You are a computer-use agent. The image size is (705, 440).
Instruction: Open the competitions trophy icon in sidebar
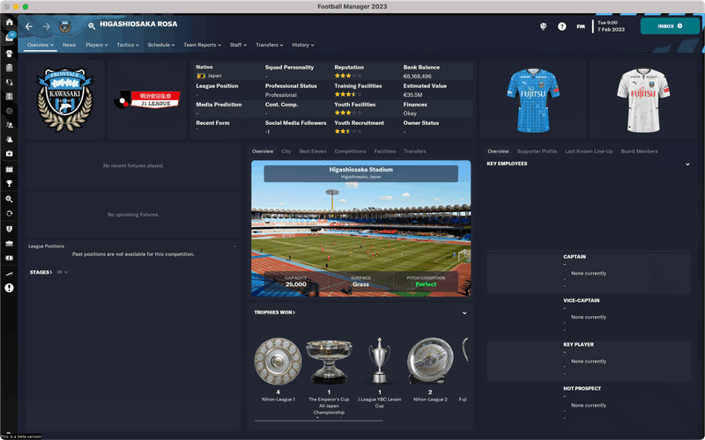click(x=9, y=184)
